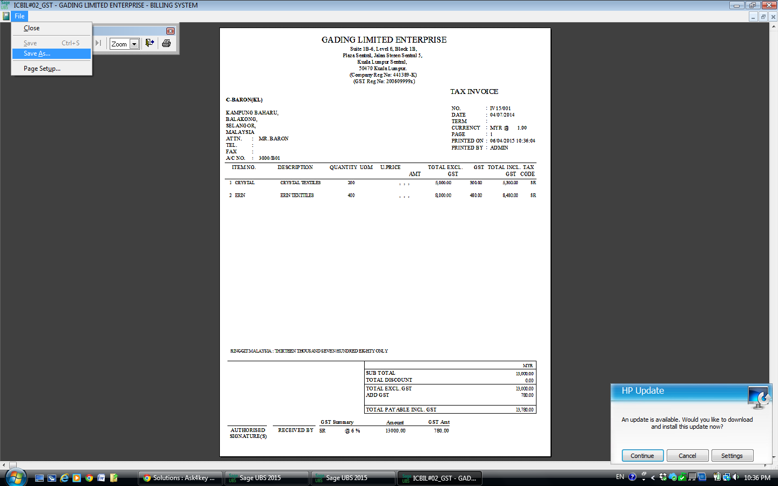
Task: Close the print preview floating toolbar
Action: (170, 31)
